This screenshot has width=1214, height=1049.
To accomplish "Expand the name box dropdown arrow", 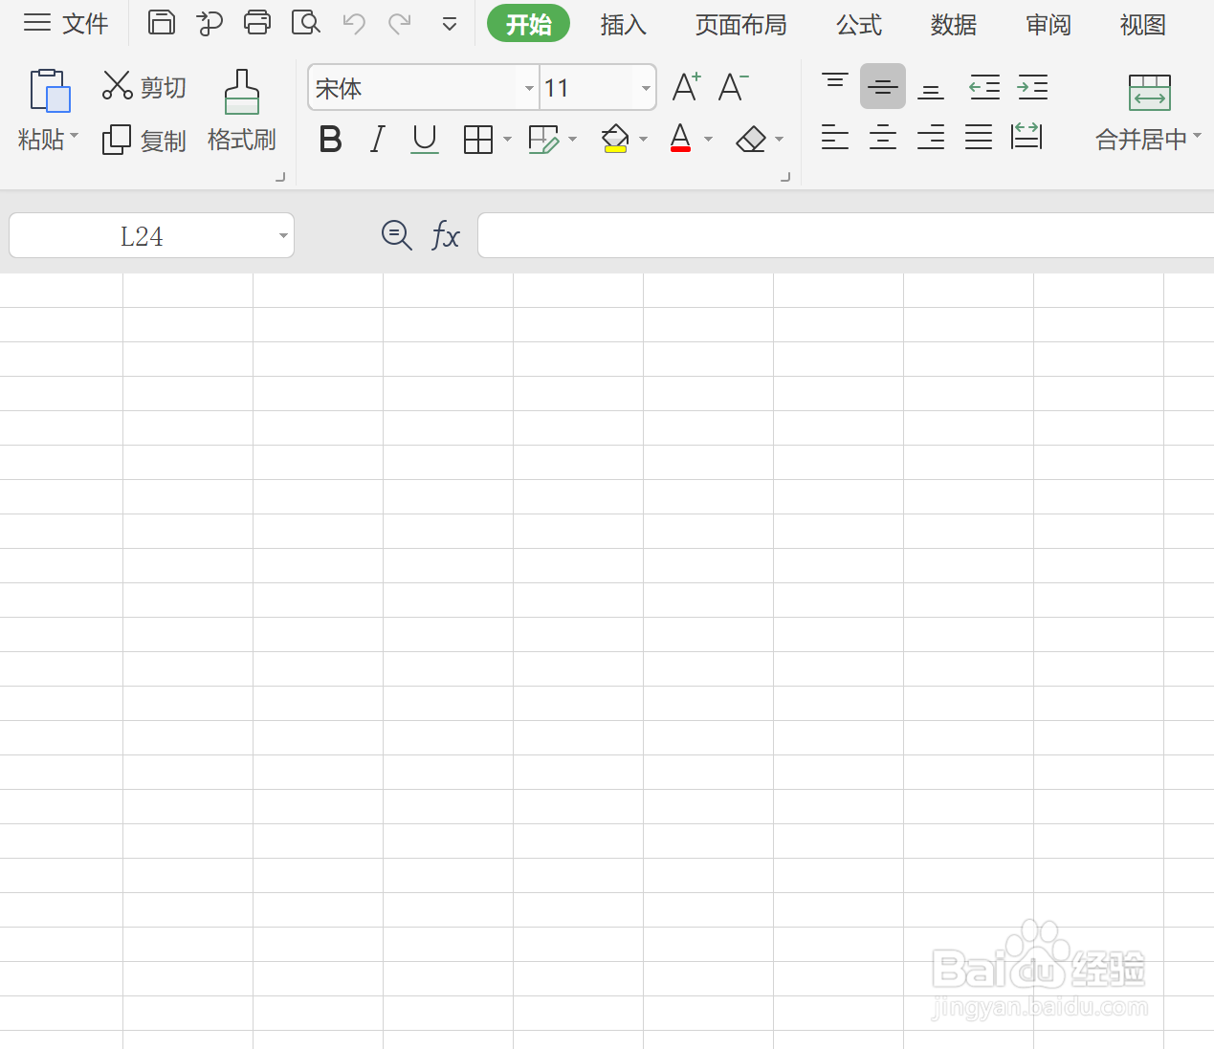I will (x=283, y=235).
